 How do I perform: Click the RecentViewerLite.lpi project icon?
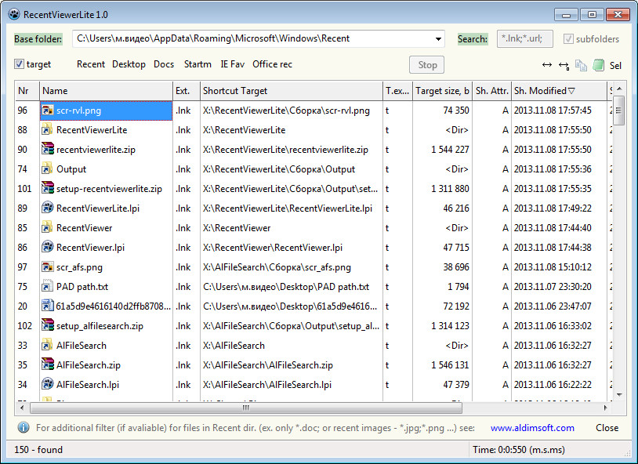[48, 208]
